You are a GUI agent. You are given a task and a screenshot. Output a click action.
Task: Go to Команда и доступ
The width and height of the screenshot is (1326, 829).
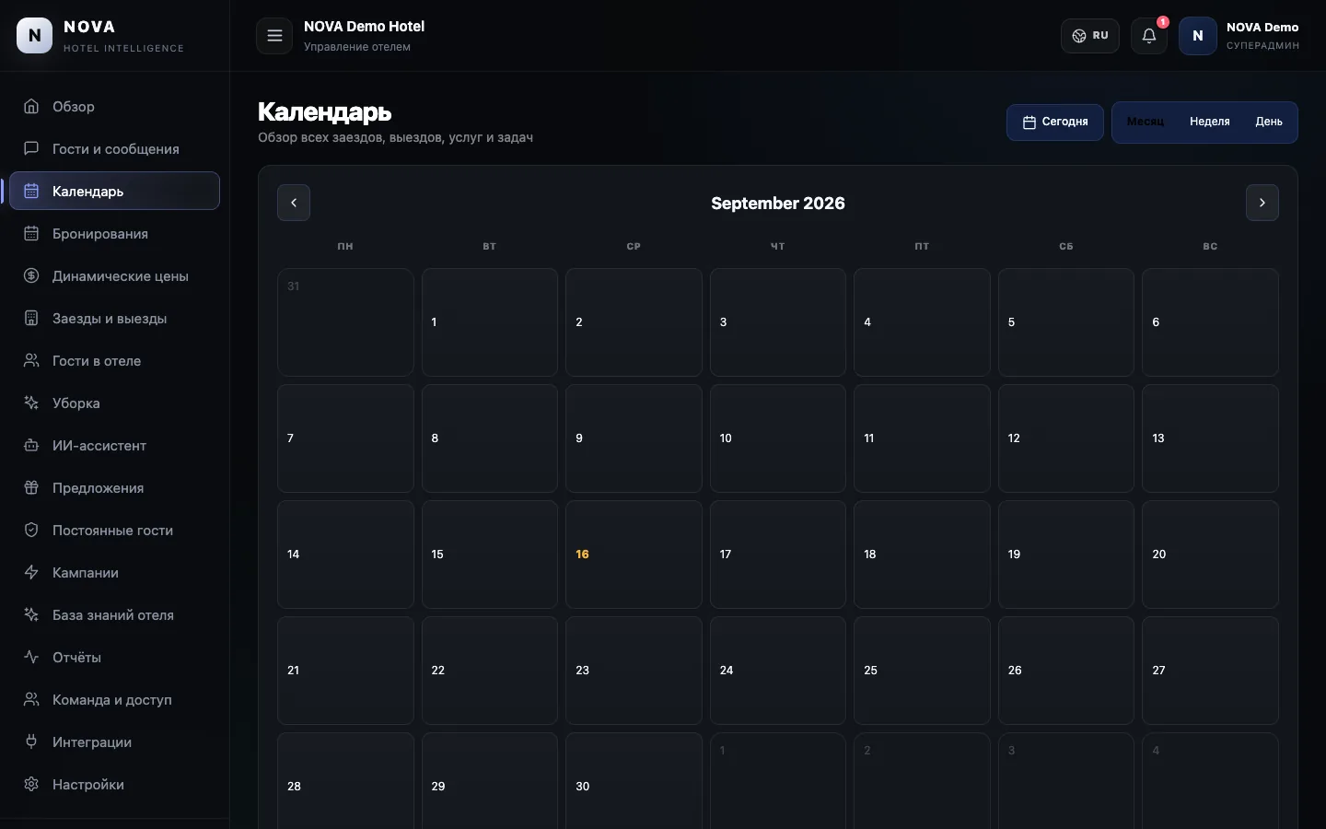tap(114, 699)
